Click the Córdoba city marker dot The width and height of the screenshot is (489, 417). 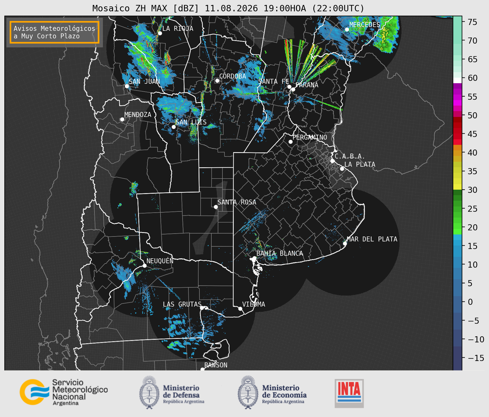point(217,81)
